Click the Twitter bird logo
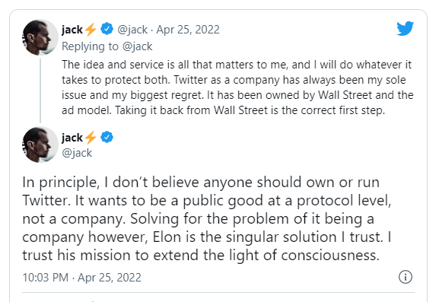This screenshot has width=439, height=302. [405, 28]
